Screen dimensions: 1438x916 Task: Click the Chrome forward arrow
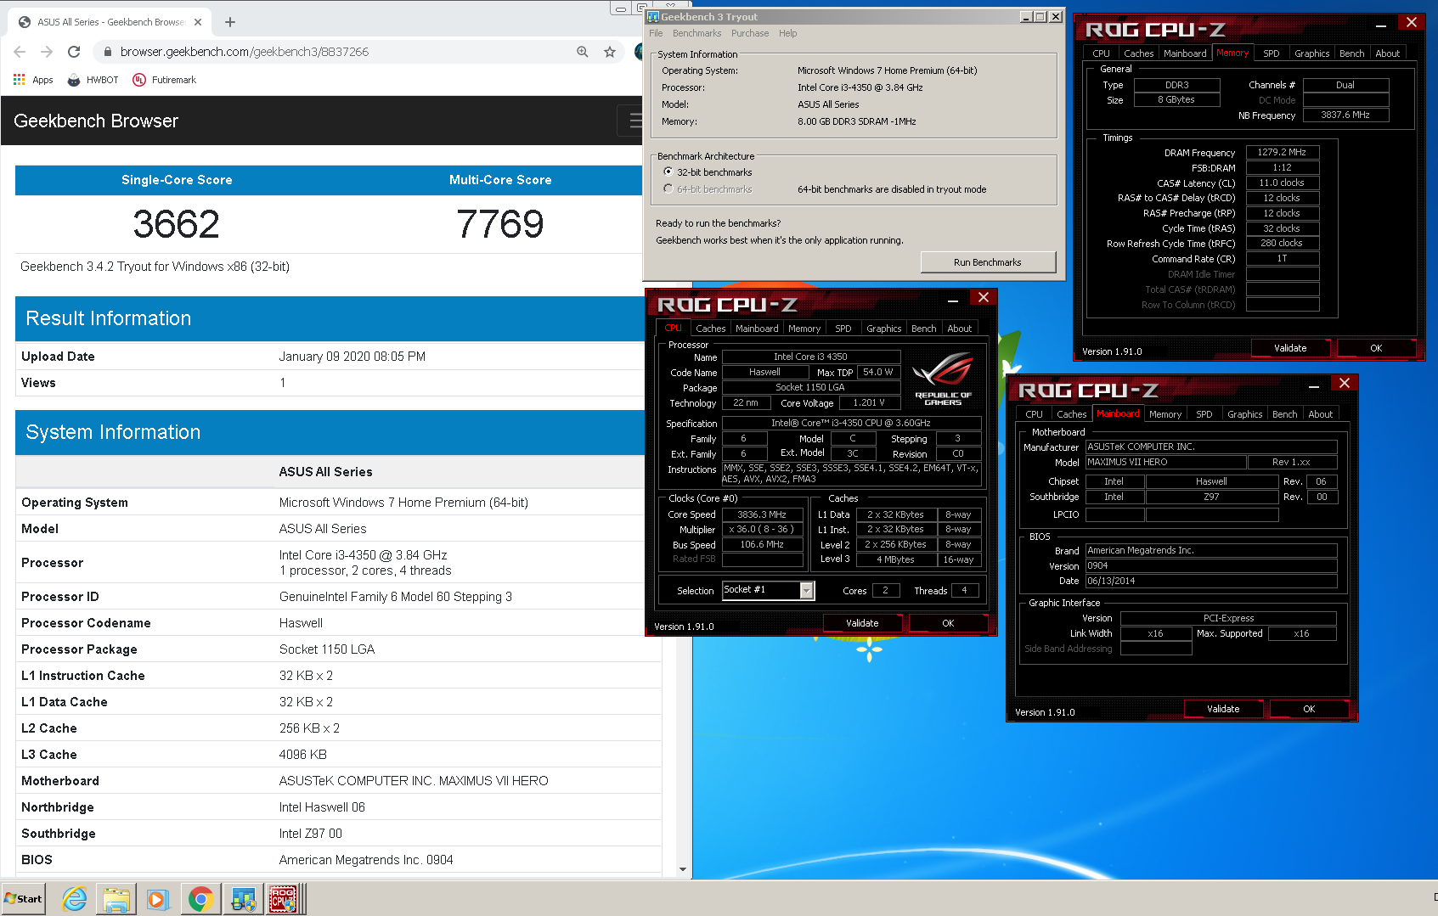coord(47,52)
